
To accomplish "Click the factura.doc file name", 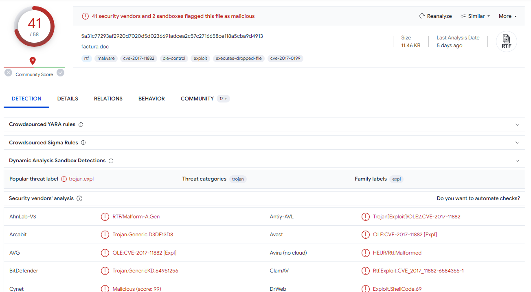I will tap(95, 47).
